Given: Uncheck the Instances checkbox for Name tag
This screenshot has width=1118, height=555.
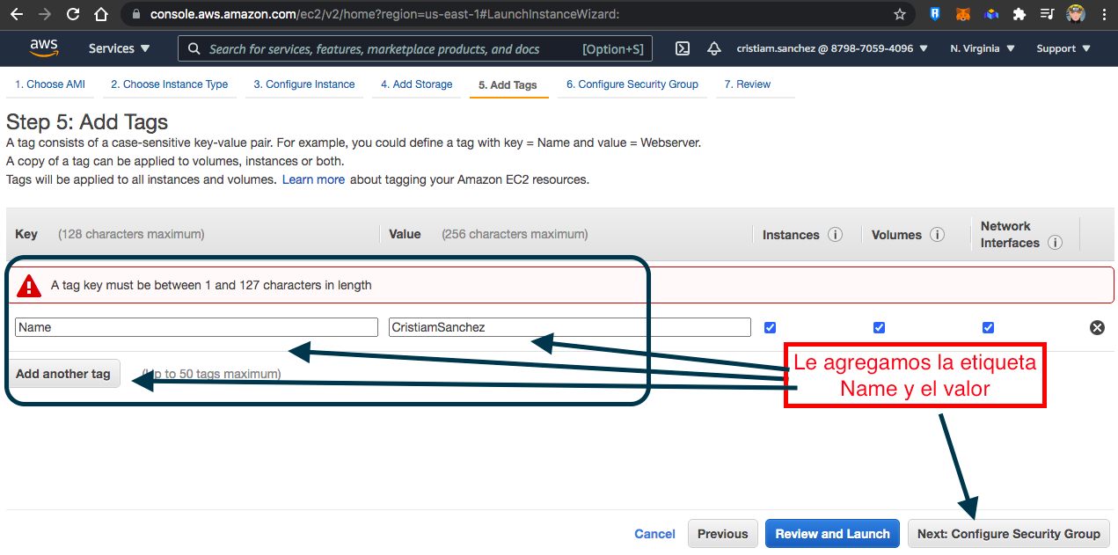Looking at the screenshot, I should pos(771,327).
